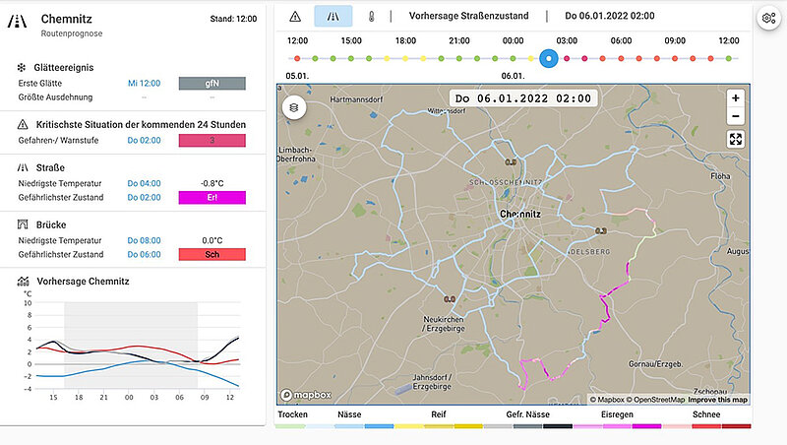The image size is (787, 445).
Task: Click the pink warning level 3 badge
Action: point(212,141)
